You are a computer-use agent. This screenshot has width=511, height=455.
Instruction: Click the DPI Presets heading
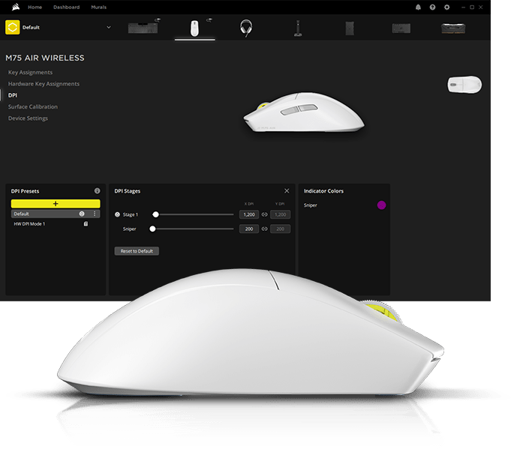point(25,191)
